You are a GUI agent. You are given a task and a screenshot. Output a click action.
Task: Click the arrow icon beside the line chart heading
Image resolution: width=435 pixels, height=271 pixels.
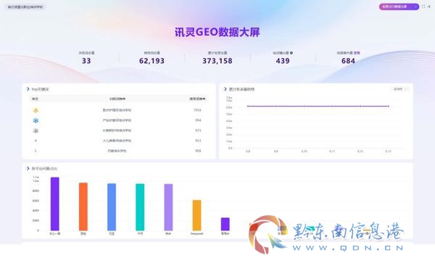click(x=225, y=89)
